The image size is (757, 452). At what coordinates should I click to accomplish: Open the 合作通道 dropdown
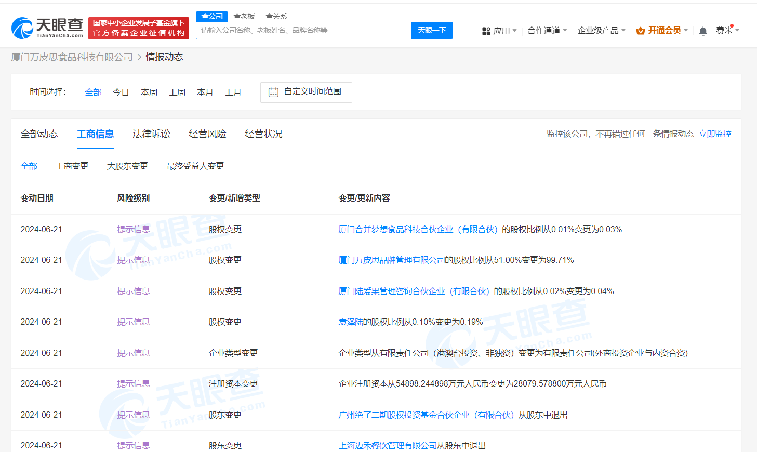point(547,31)
